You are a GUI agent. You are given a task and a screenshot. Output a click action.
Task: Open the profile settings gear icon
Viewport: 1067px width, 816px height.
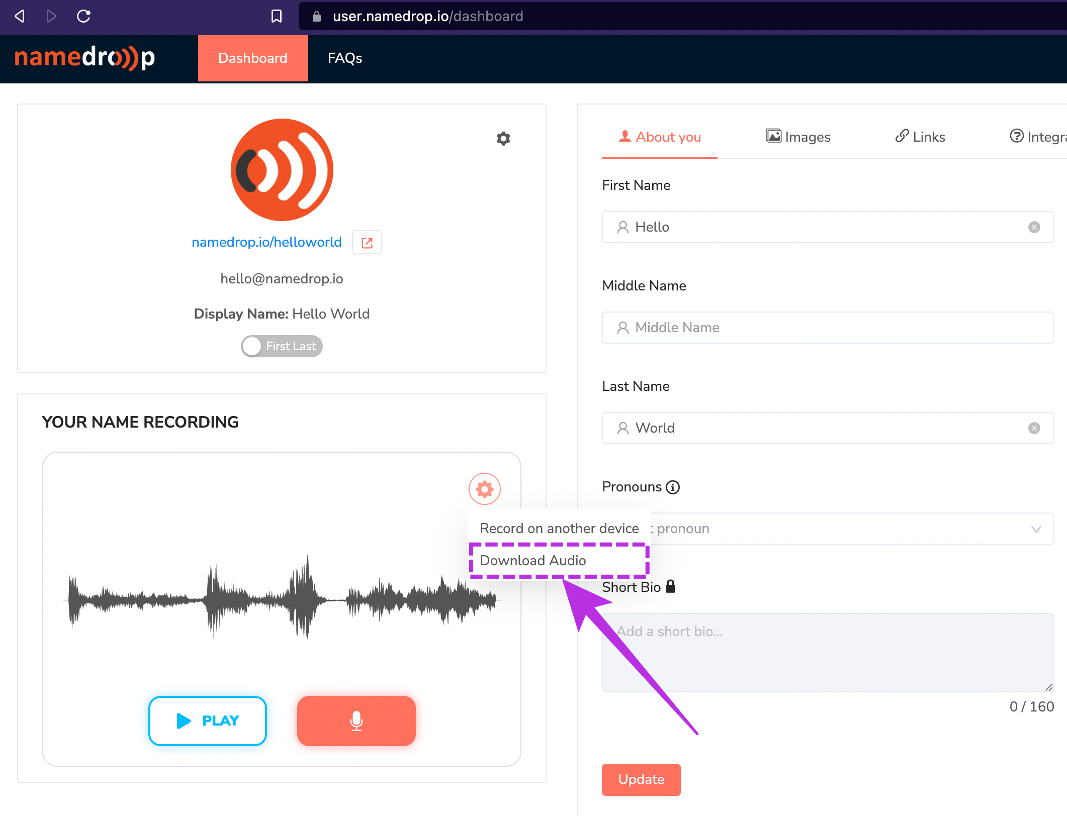(503, 138)
